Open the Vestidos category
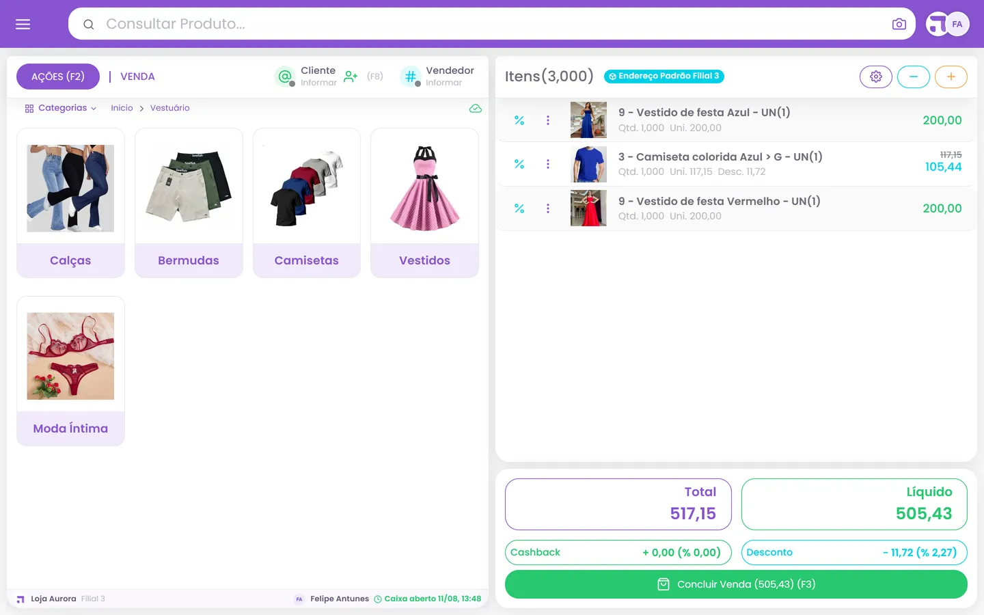The width and height of the screenshot is (984, 615). point(424,203)
